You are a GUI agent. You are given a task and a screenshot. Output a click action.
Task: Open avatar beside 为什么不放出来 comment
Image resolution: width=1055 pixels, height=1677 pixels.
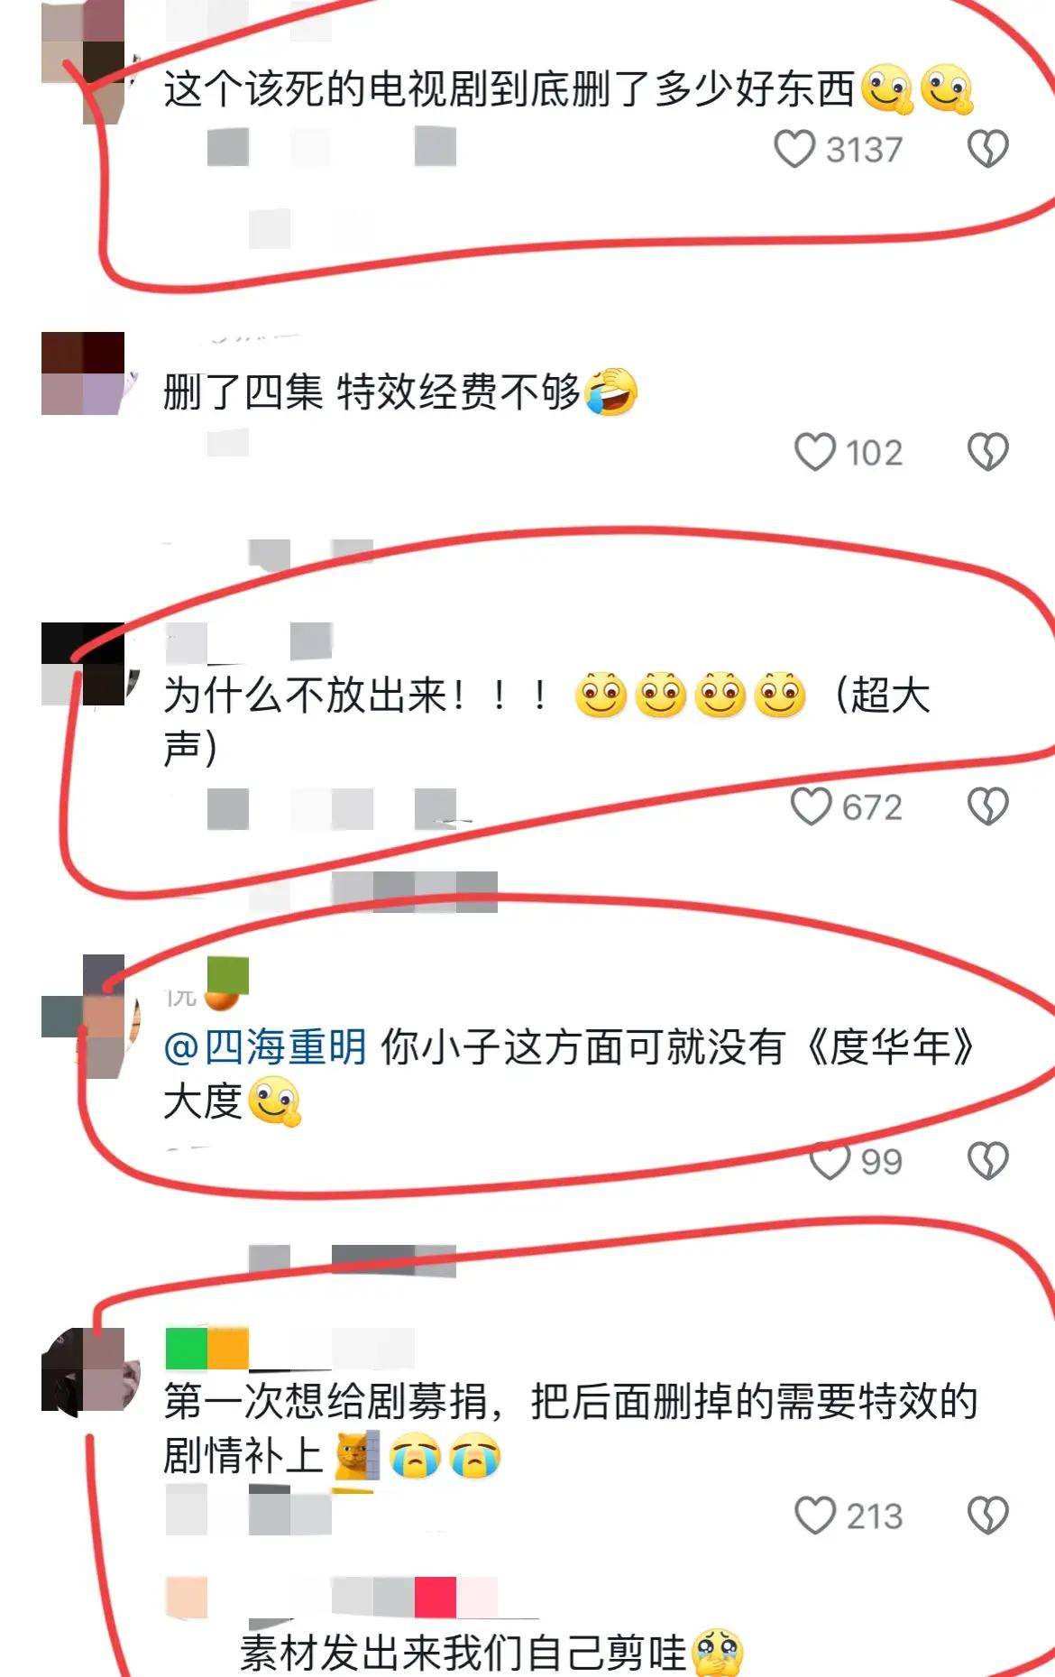click(83, 664)
